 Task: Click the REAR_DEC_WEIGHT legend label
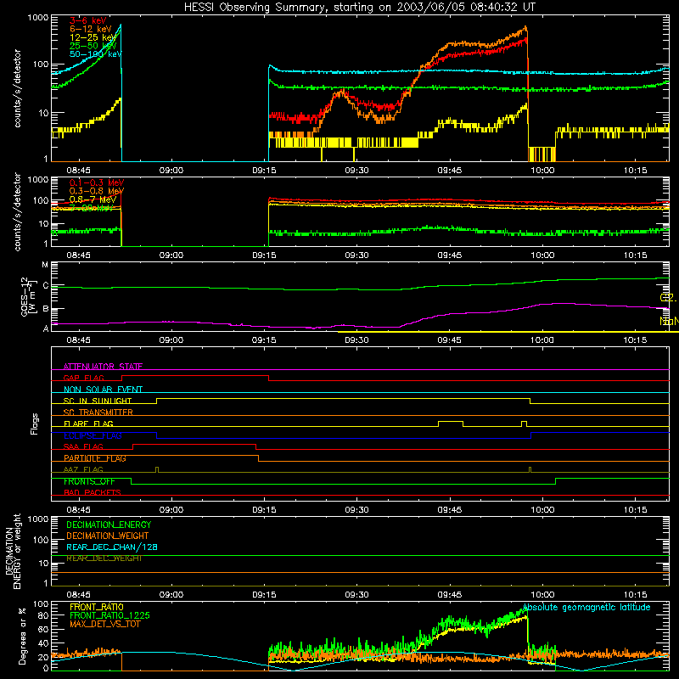104,558
